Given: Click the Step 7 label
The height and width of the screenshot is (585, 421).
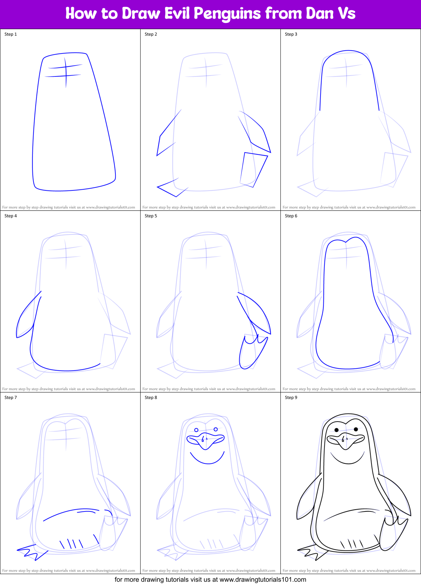Looking at the screenshot, I should pos(11,398).
